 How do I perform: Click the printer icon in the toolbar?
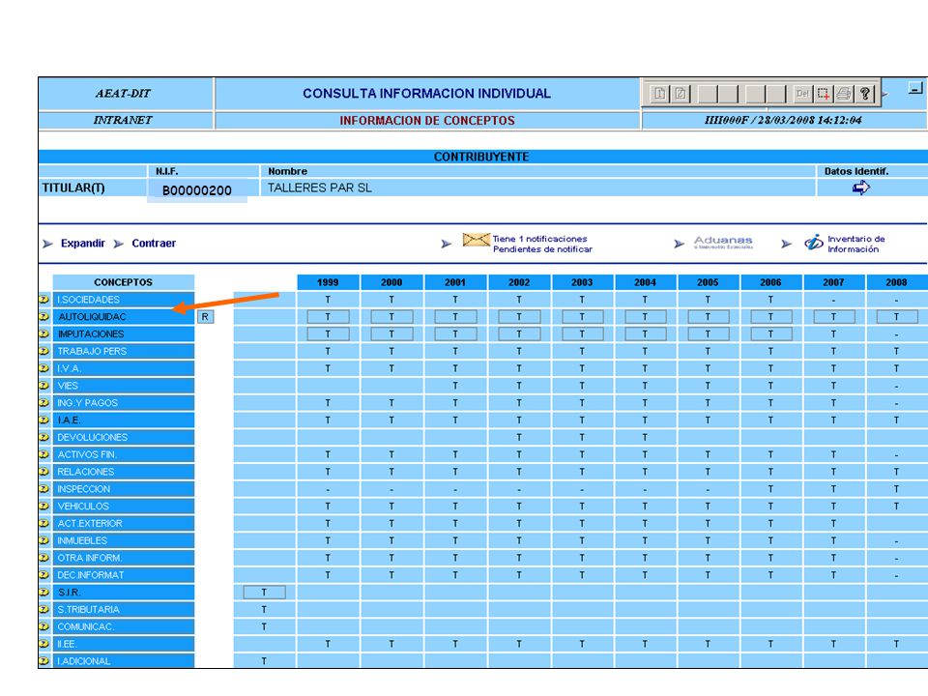pos(844,94)
